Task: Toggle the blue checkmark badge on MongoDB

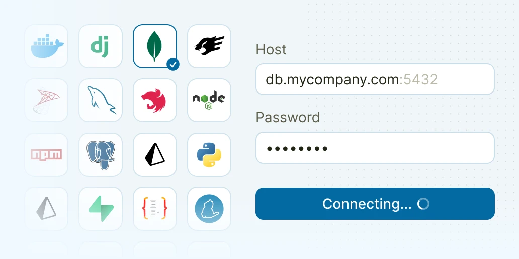Action: point(173,64)
